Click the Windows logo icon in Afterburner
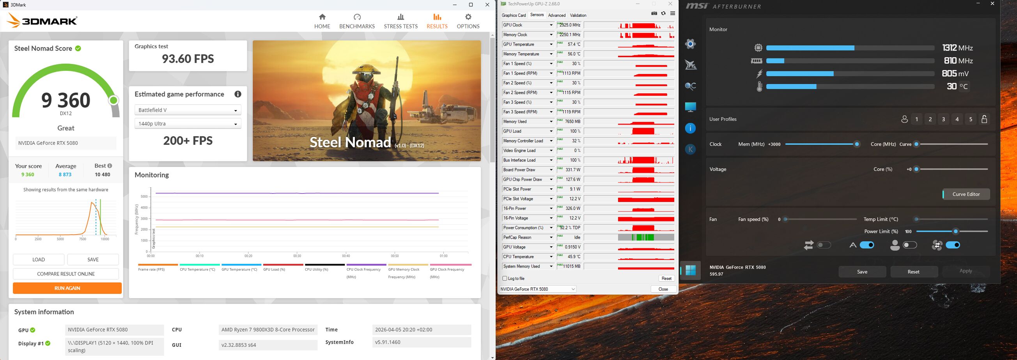This screenshot has width=1017, height=360. pyautogui.click(x=691, y=270)
